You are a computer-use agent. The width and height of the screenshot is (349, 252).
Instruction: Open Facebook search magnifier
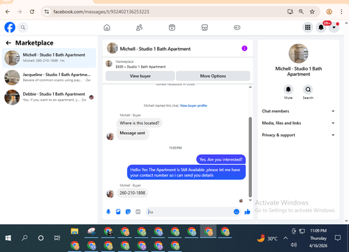tap(23, 27)
